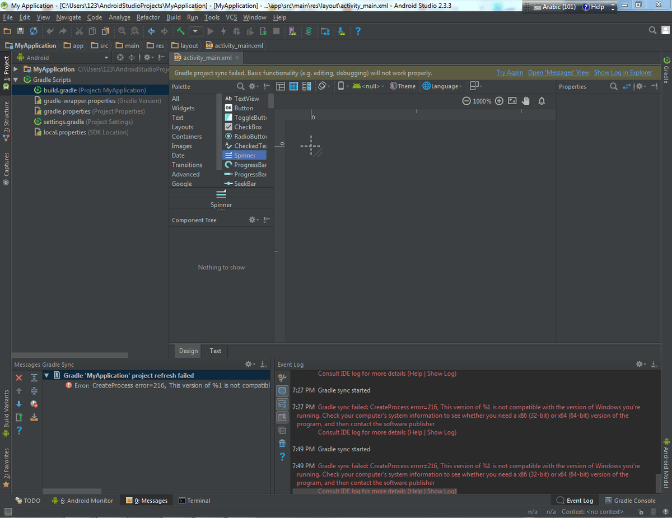Click the Debug bug icon in toolbar
This screenshot has height=518, width=672.
[x=236, y=31]
